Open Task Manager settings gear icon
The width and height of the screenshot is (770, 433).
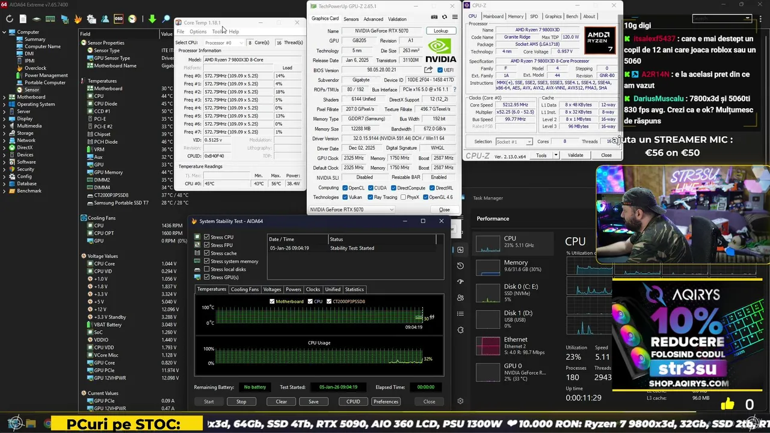tap(460, 401)
